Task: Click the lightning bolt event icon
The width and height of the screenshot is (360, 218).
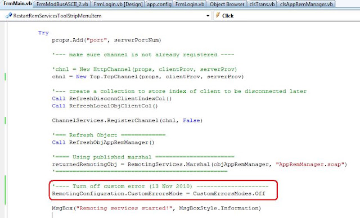Action: click(218, 15)
